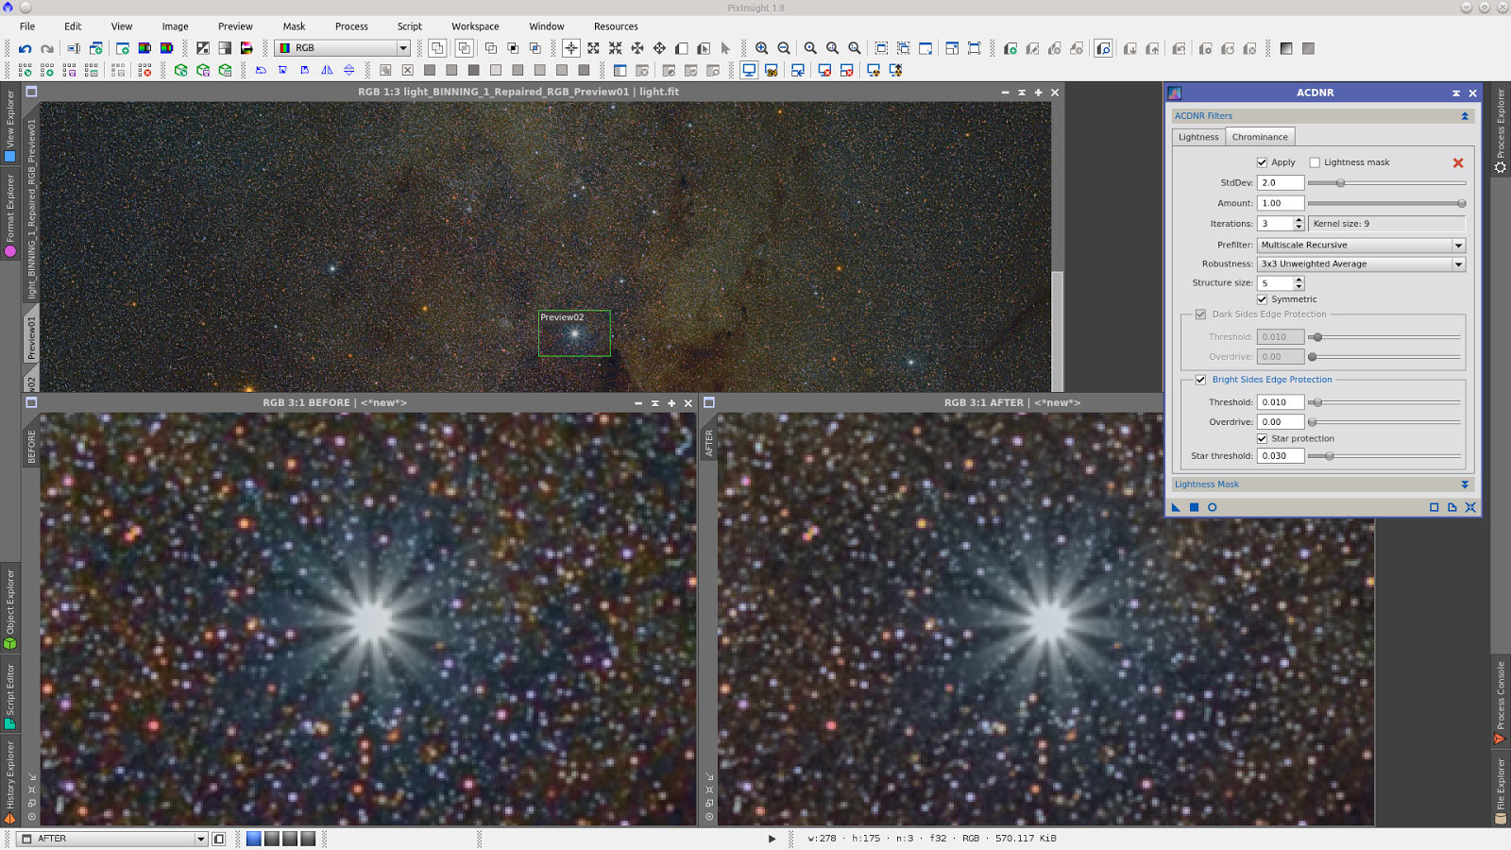Toggle the Star protection checkbox
The width and height of the screenshot is (1511, 850).
(1262, 438)
